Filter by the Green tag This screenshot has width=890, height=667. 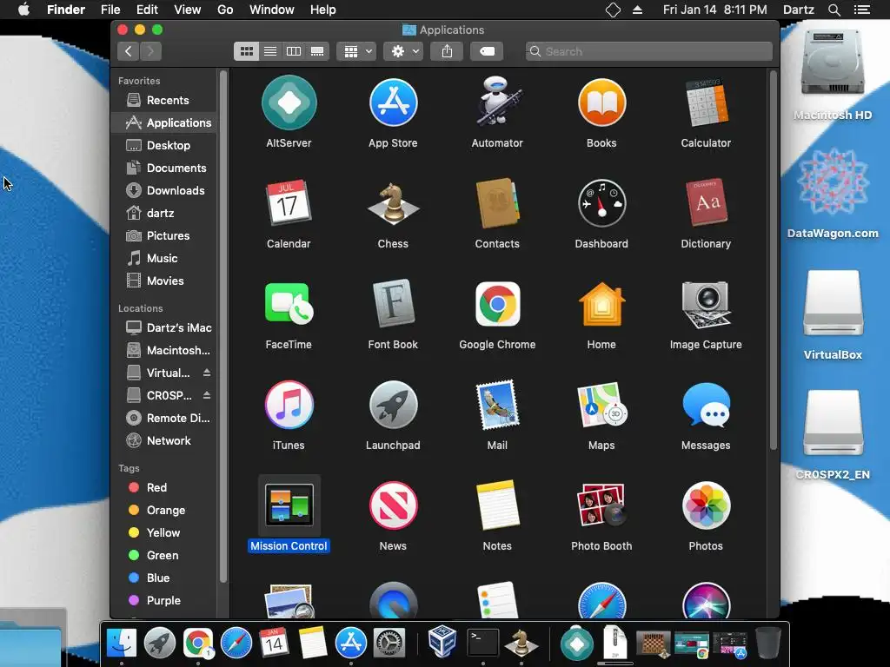(164, 555)
